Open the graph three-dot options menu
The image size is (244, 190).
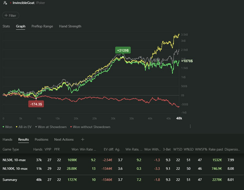click(x=190, y=126)
